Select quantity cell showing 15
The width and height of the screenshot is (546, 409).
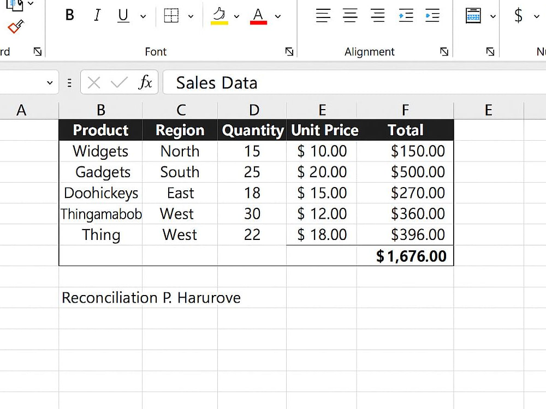252,151
